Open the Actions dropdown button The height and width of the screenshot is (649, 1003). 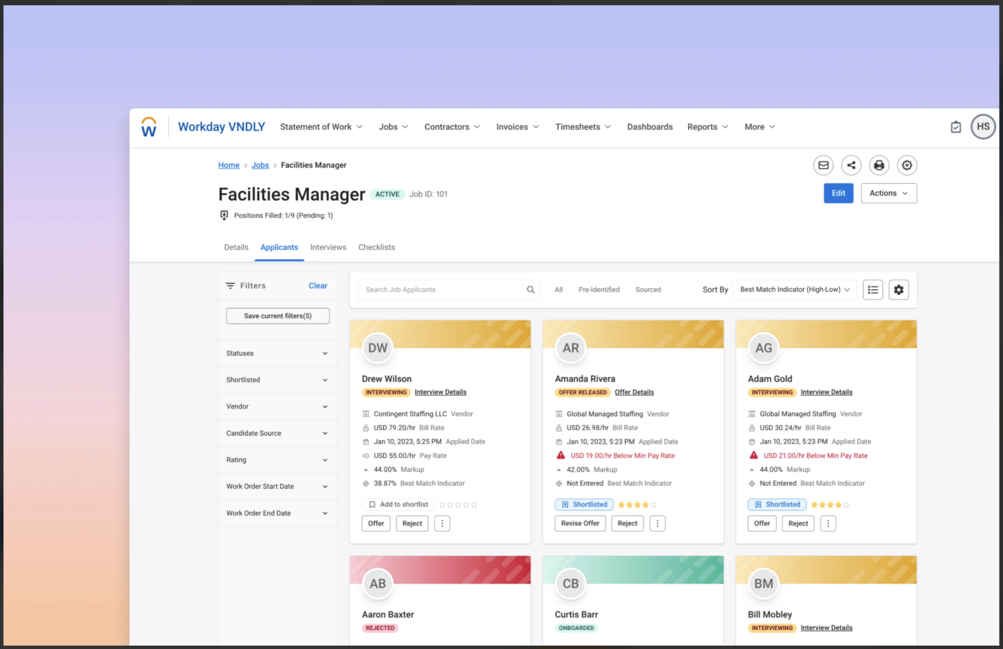tap(889, 193)
